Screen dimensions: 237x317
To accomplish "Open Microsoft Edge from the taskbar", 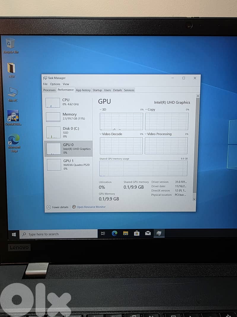I will tap(114, 233).
